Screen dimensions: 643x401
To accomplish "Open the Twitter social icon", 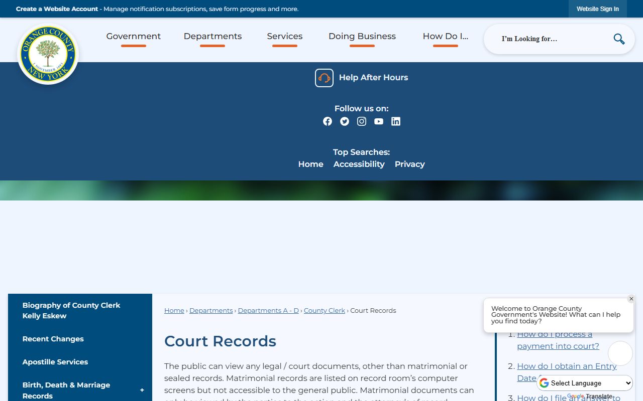I will 345,121.
